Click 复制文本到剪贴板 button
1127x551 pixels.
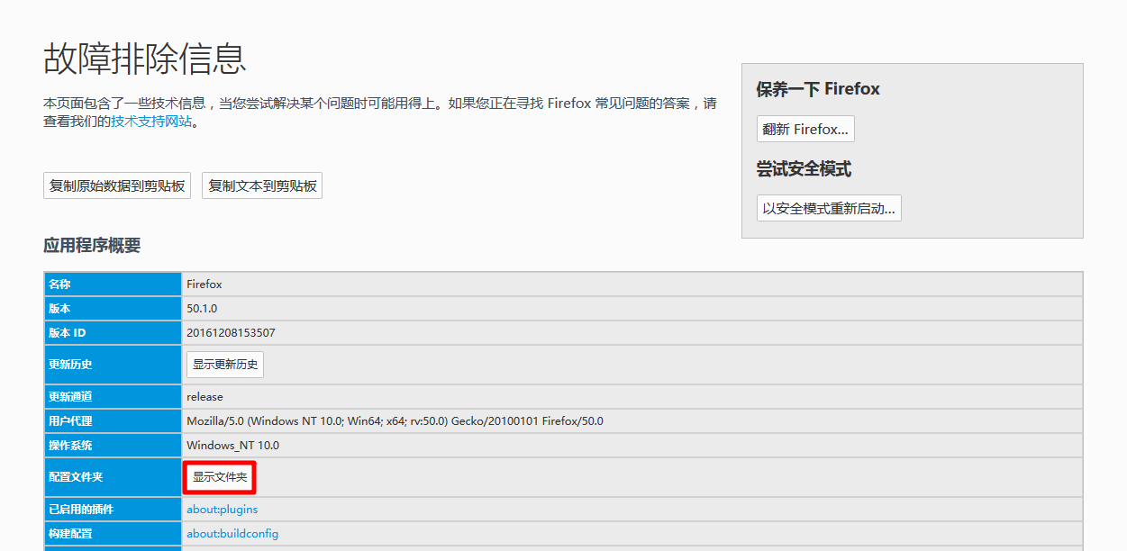click(x=262, y=185)
